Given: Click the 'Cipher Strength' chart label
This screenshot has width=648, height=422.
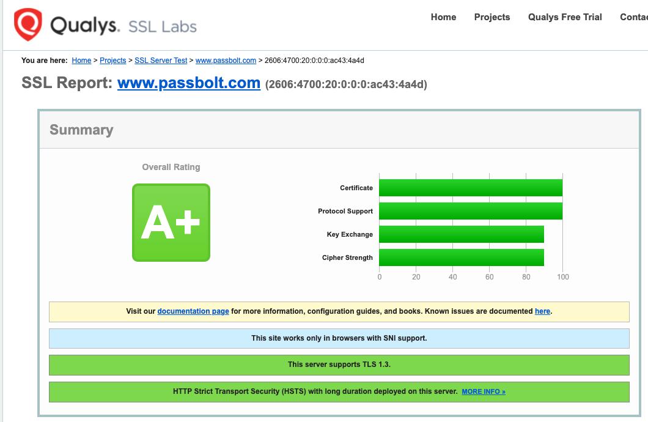Looking at the screenshot, I should (x=347, y=257).
